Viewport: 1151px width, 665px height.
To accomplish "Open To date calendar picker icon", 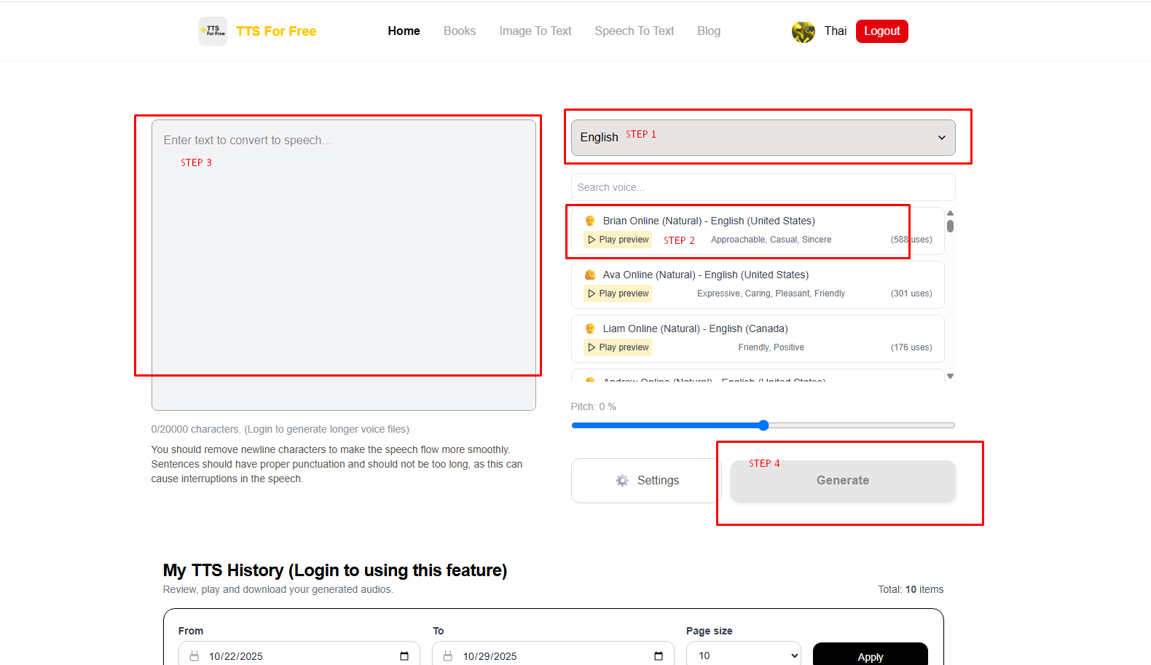I will point(659,656).
